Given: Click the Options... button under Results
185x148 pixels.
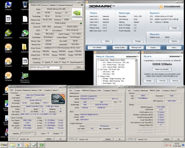Looking at the screenshot, I should click(175, 41).
